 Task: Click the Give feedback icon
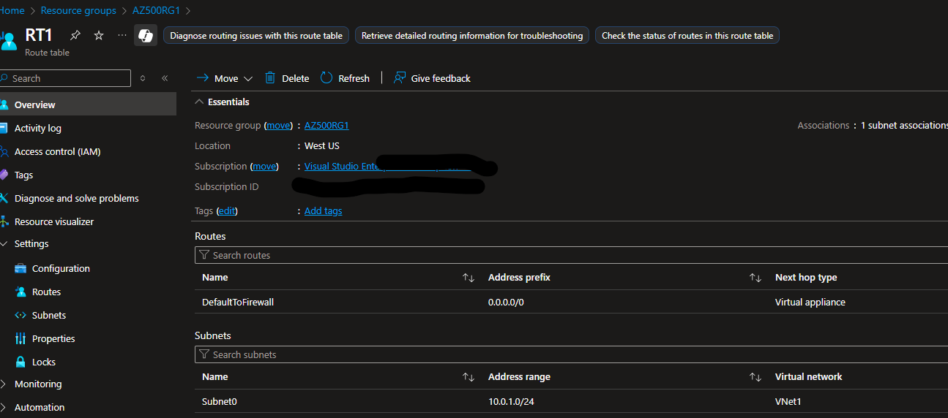(400, 78)
